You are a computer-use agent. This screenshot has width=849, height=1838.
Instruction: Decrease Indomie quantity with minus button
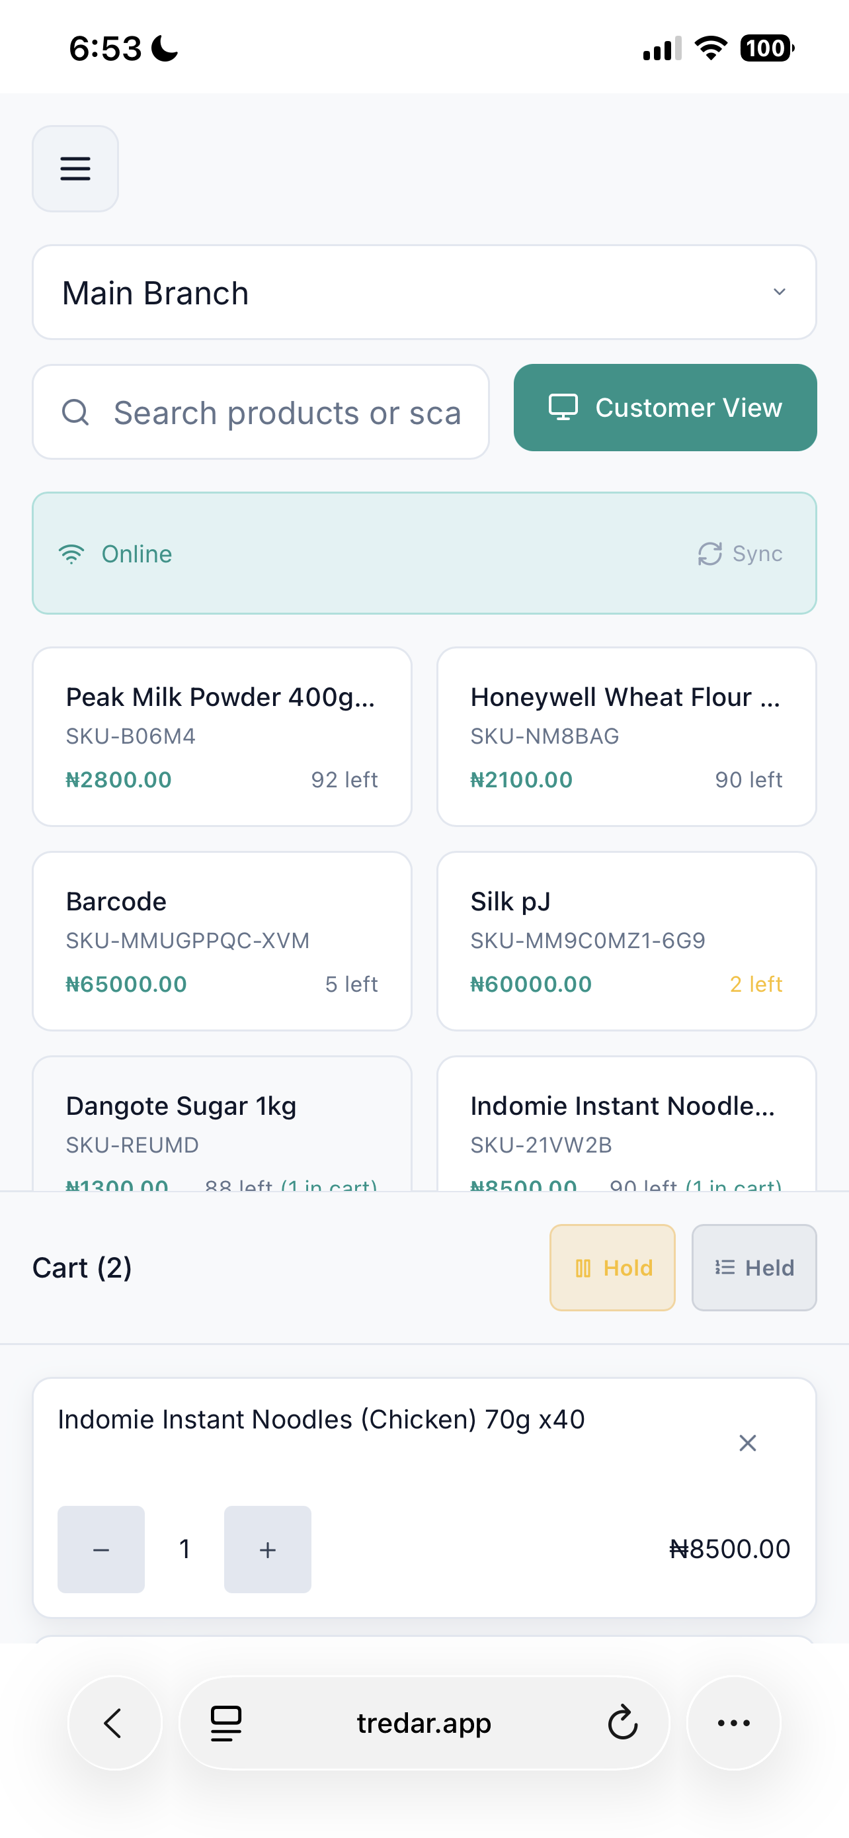coord(101,1549)
